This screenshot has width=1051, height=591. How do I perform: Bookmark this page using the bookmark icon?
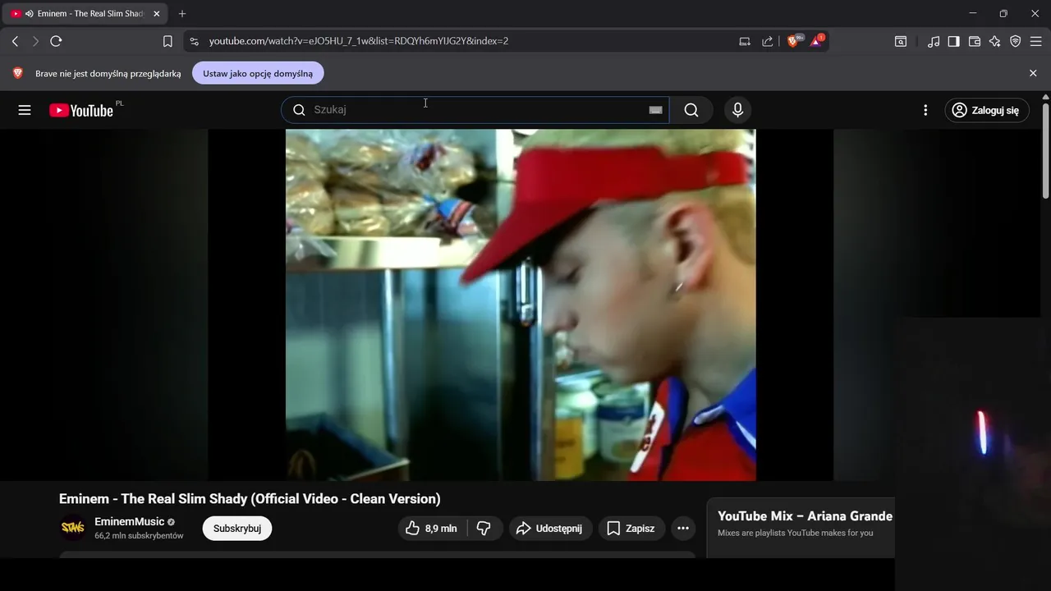(168, 41)
